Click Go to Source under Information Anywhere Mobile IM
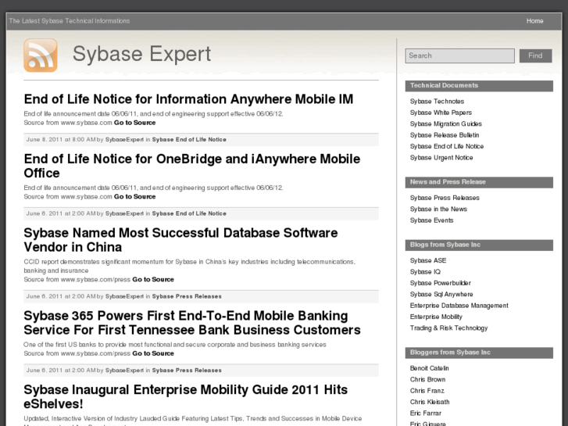The width and height of the screenshot is (568, 426). 134,123
